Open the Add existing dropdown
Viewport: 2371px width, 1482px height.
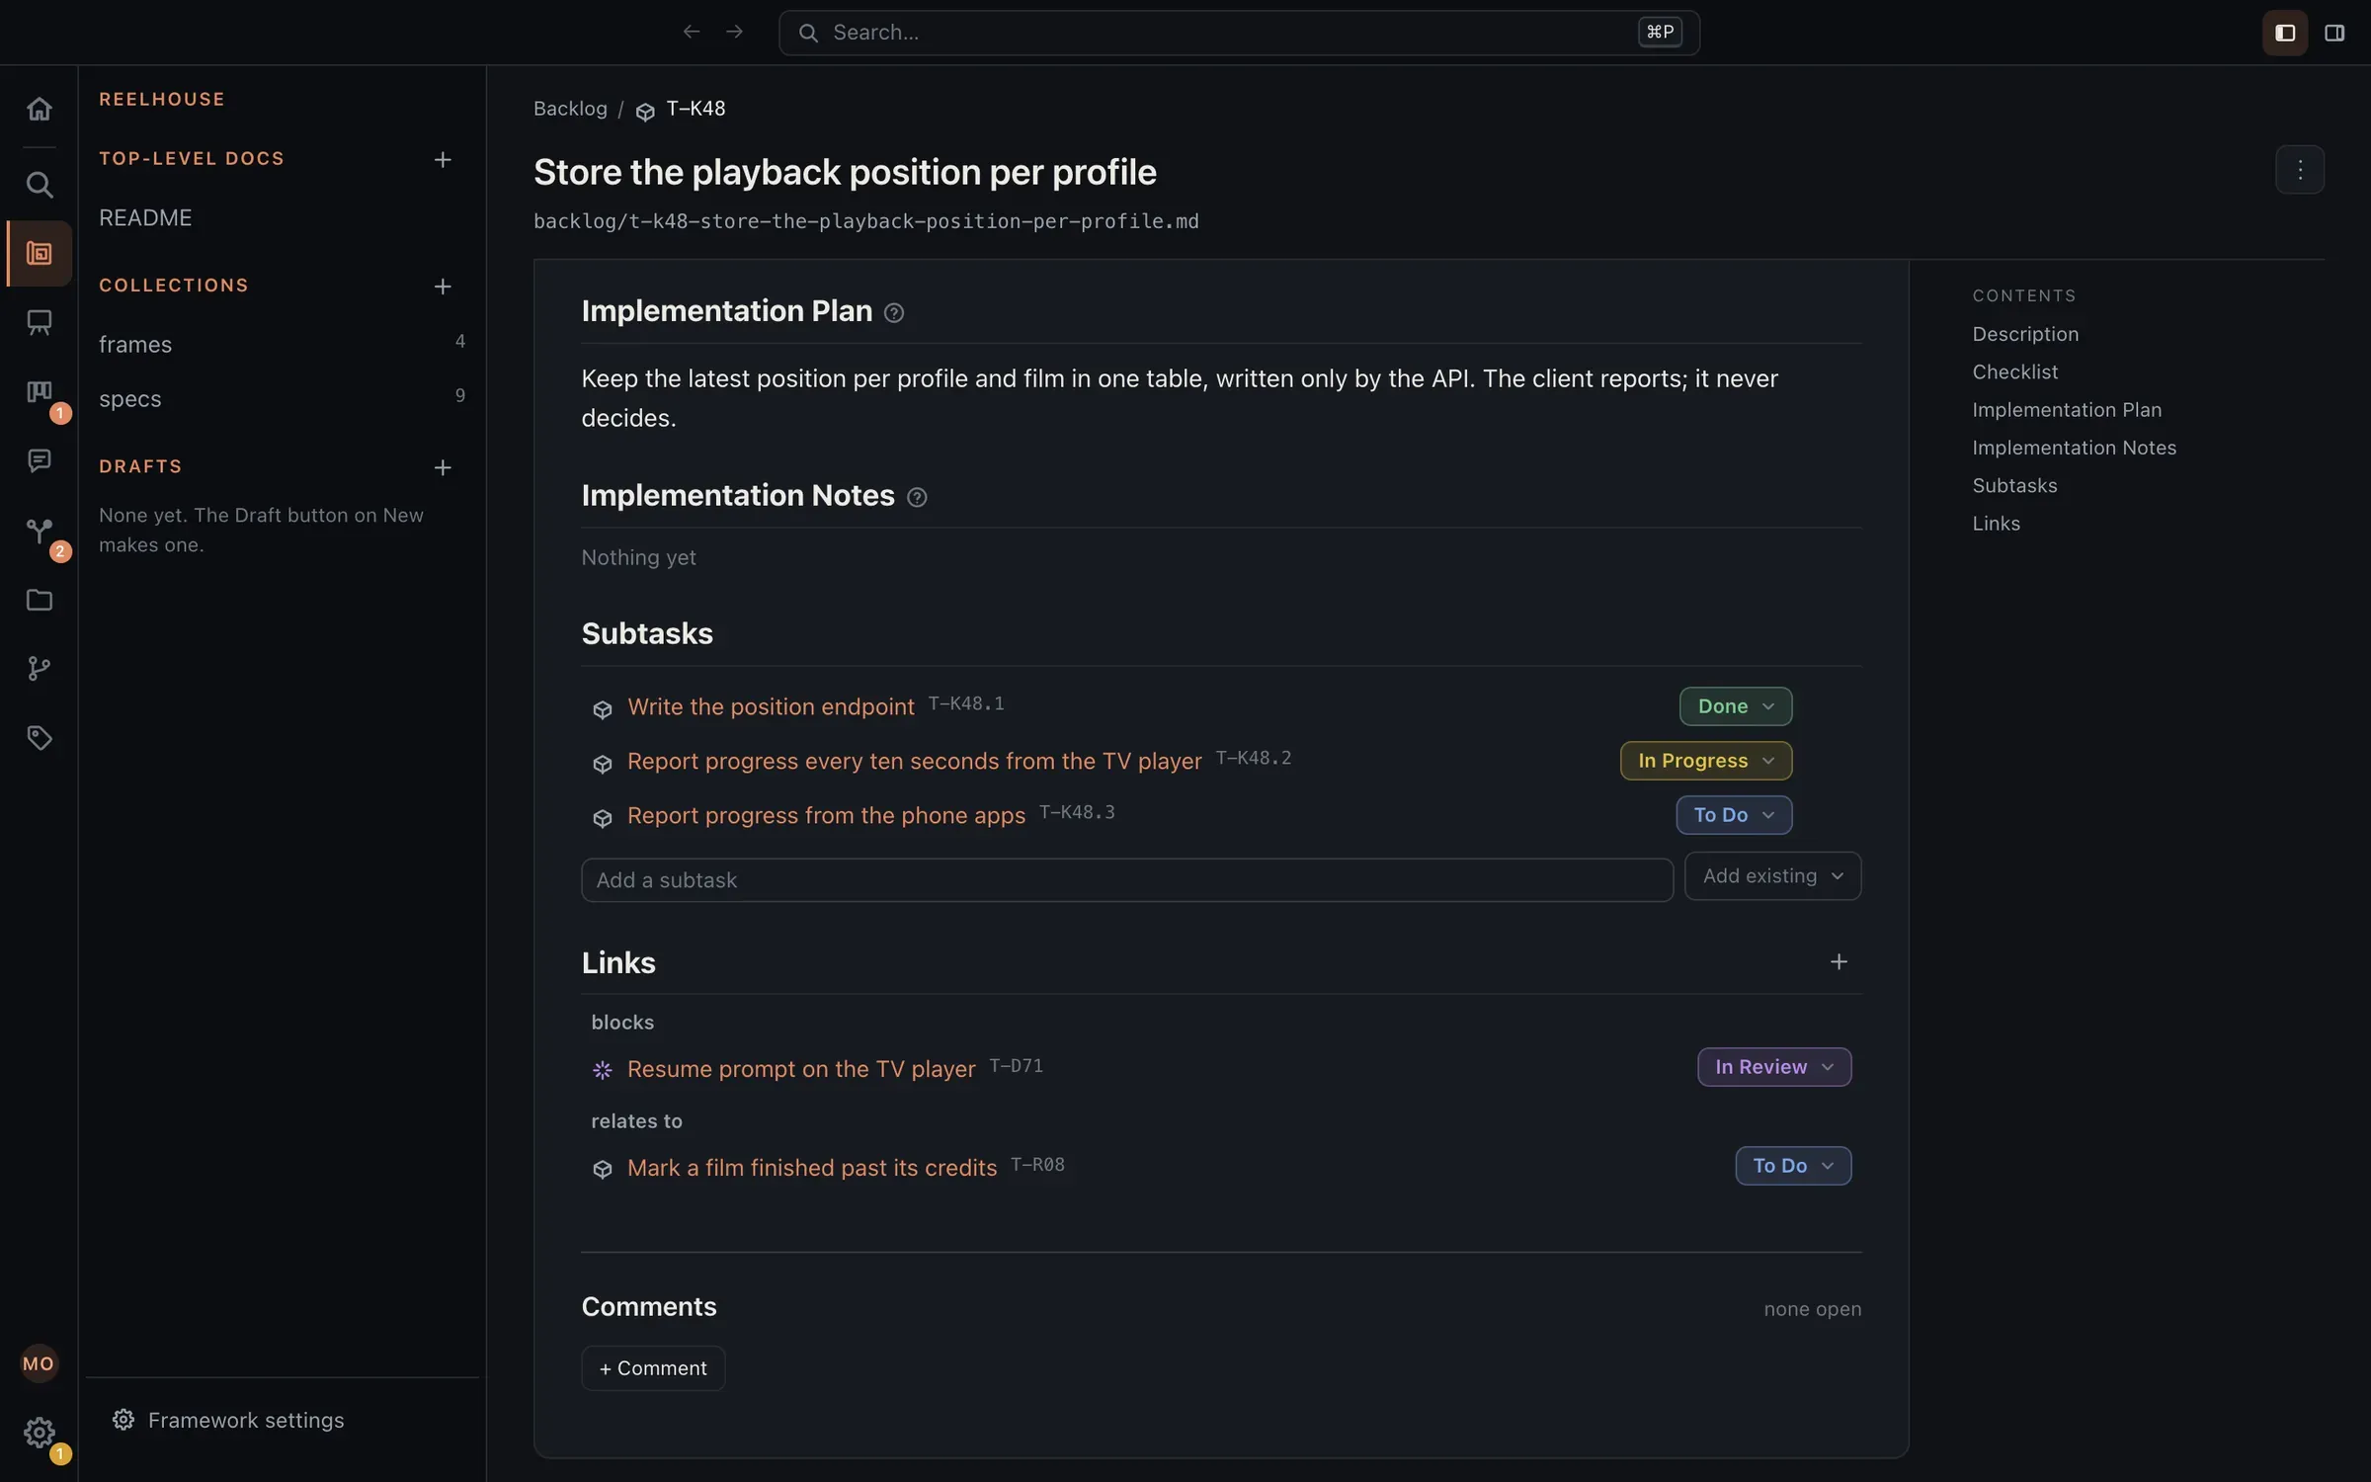[1773, 876]
